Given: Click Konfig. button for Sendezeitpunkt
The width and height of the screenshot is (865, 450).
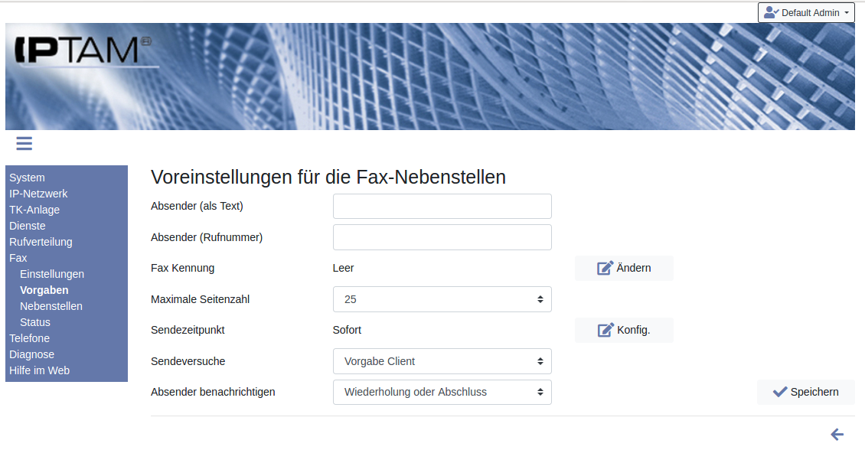Looking at the screenshot, I should [x=624, y=330].
